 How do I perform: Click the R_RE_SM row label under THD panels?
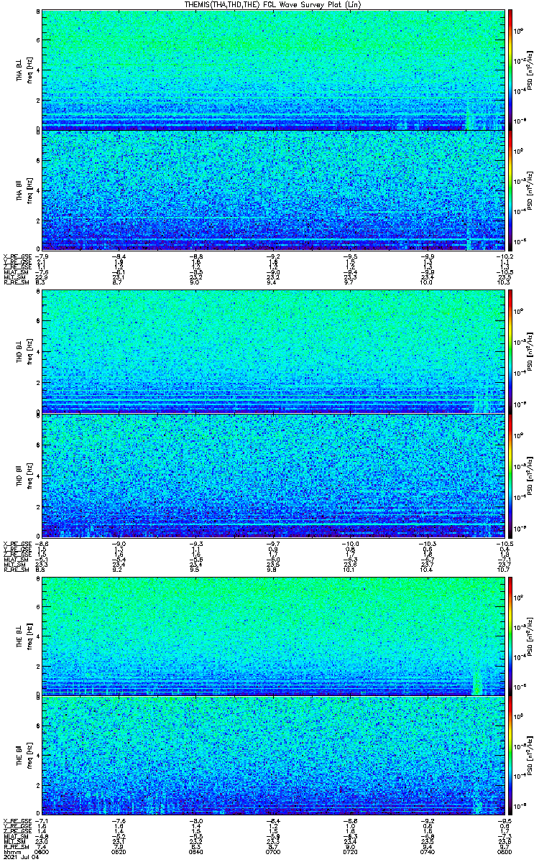(x=15, y=570)
